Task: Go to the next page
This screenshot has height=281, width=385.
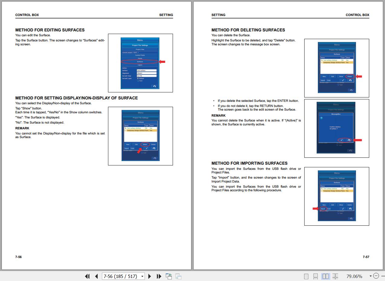Action: (149, 276)
